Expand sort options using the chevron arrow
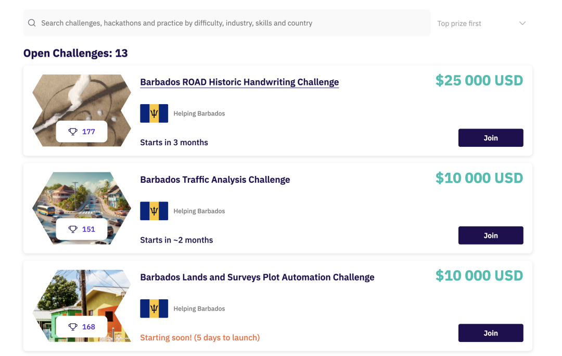Screen dimensions: 562x356 (522, 23)
